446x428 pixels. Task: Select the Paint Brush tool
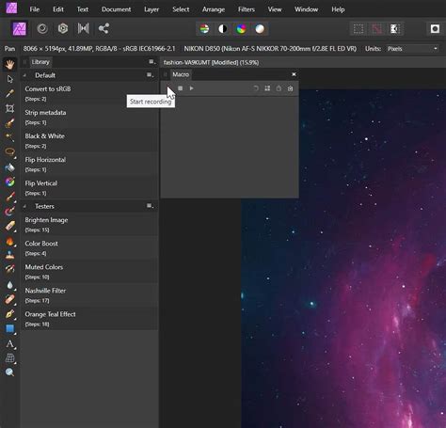9,197
